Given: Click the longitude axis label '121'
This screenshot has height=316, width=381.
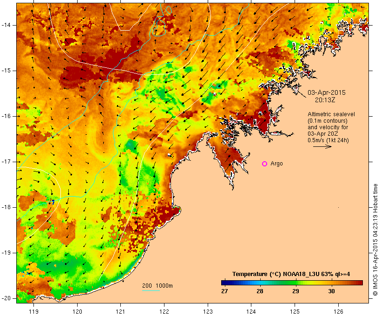Looking at the screenshot, I should pos(120,311).
